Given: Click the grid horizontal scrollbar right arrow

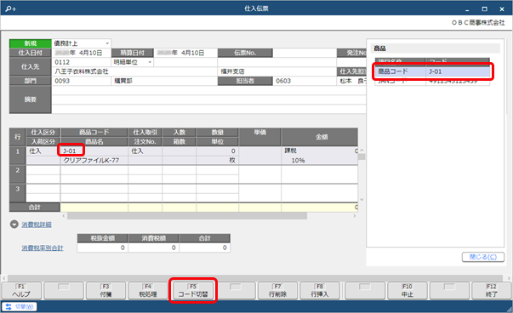Looking at the screenshot, I should [355, 216].
